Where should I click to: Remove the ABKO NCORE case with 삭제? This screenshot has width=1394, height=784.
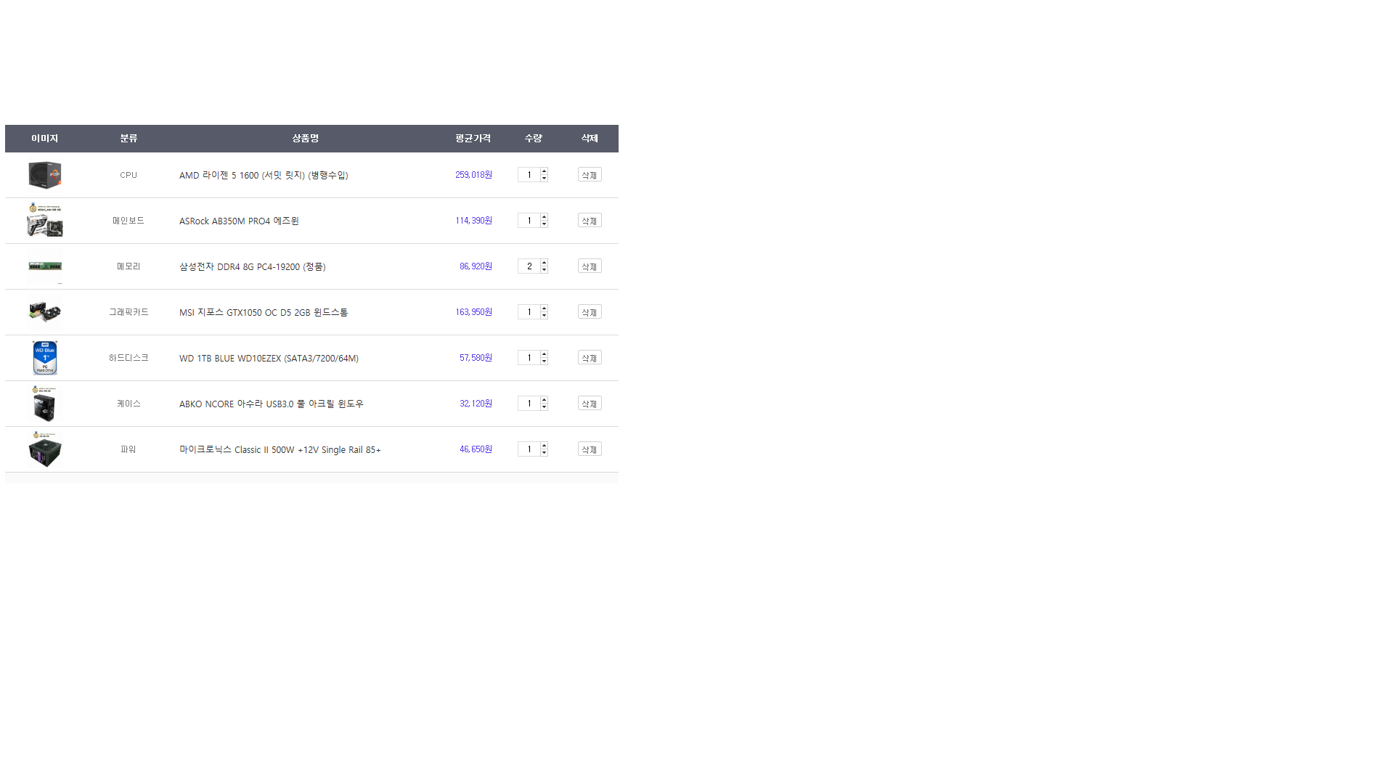(590, 404)
